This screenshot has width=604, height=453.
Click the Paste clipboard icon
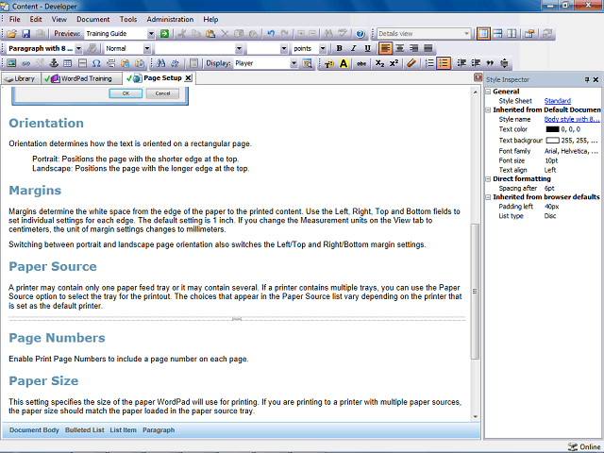210,34
